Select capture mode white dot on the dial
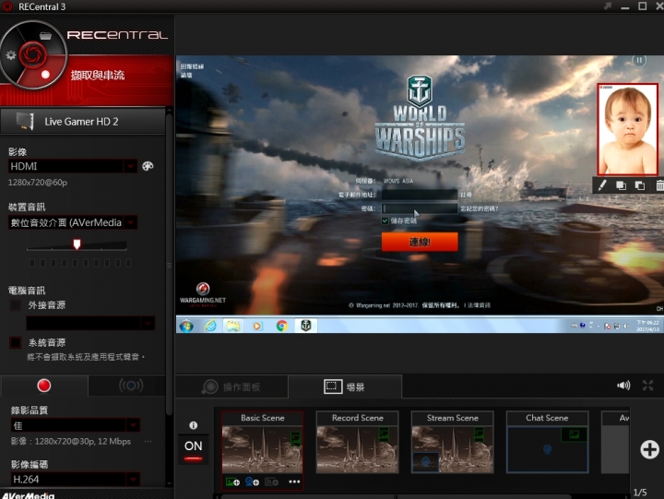 coord(45,75)
